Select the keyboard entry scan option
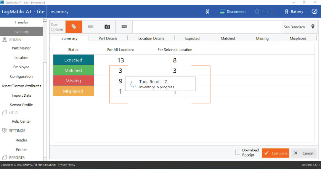The height and width of the screenshot is (169, 321). coord(124,27)
